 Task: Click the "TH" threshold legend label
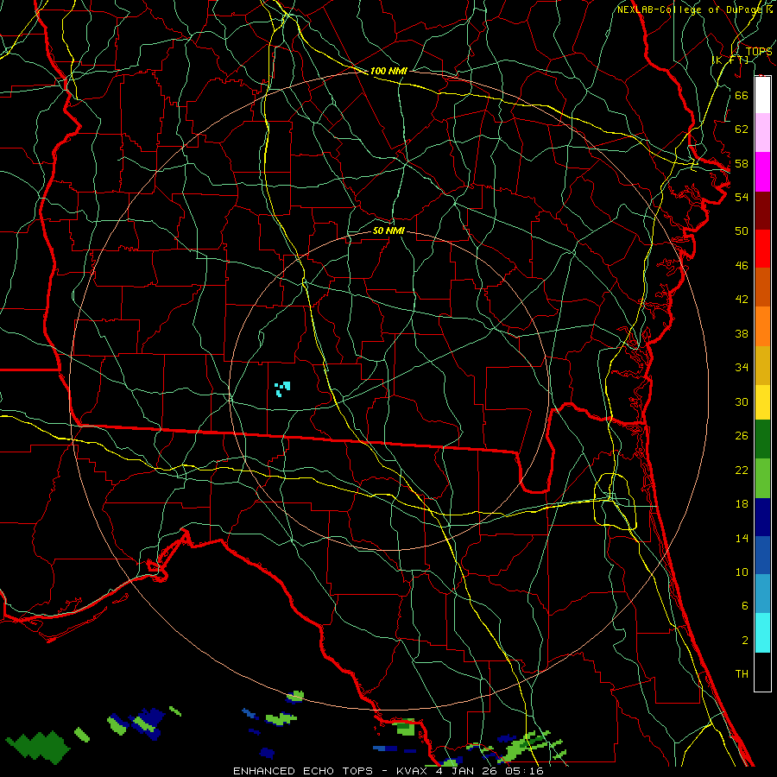click(742, 674)
